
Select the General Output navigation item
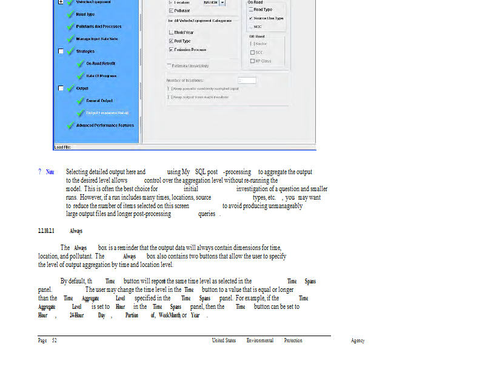[x=99, y=101]
